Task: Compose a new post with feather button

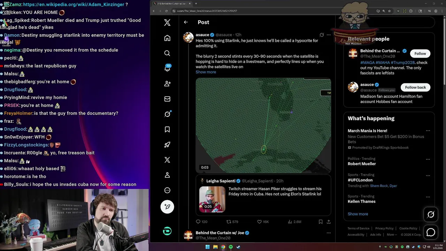Action: click(167, 207)
